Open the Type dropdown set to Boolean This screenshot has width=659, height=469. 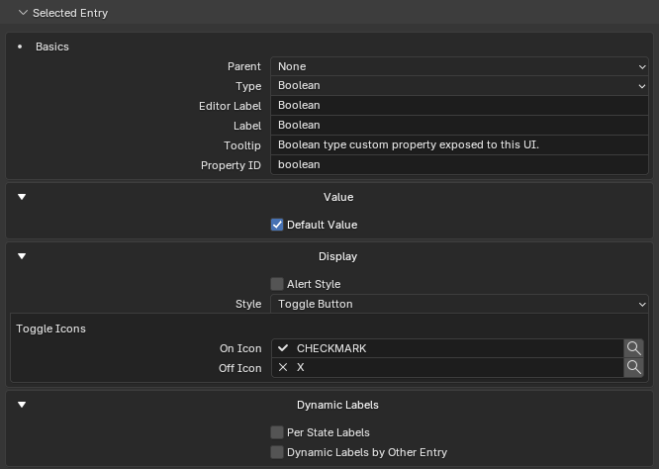[x=459, y=86]
